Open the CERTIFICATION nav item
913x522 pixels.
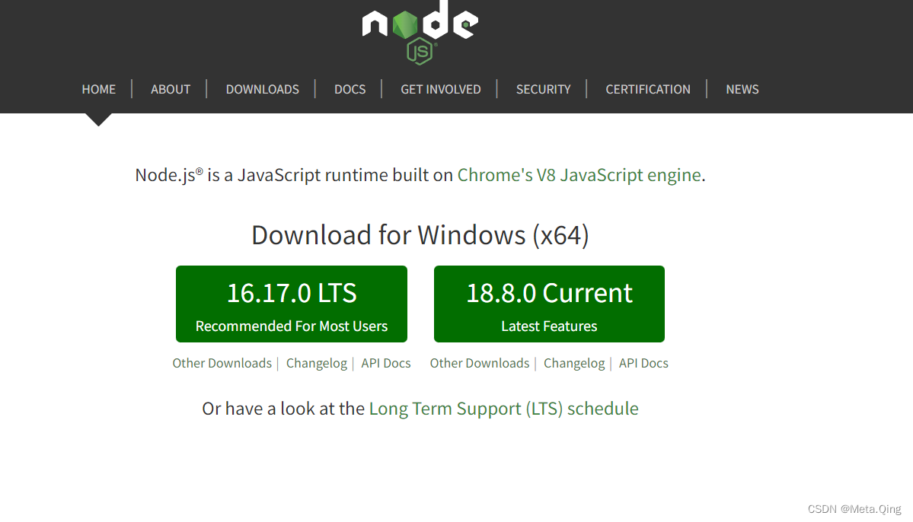pos(648,89)
